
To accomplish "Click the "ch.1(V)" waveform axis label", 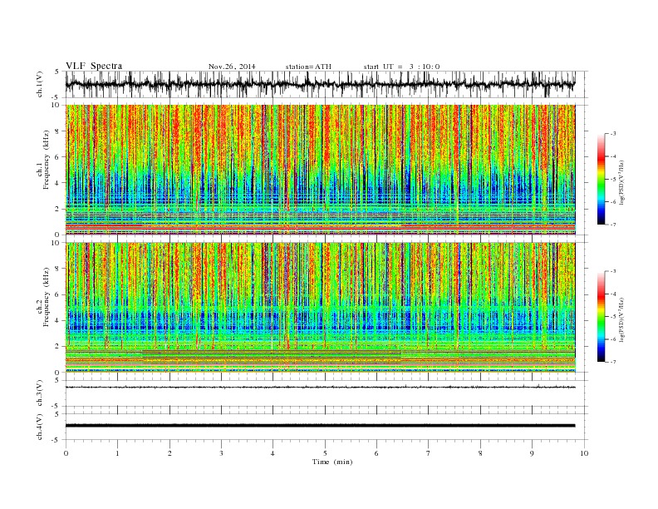I will 40,84.
